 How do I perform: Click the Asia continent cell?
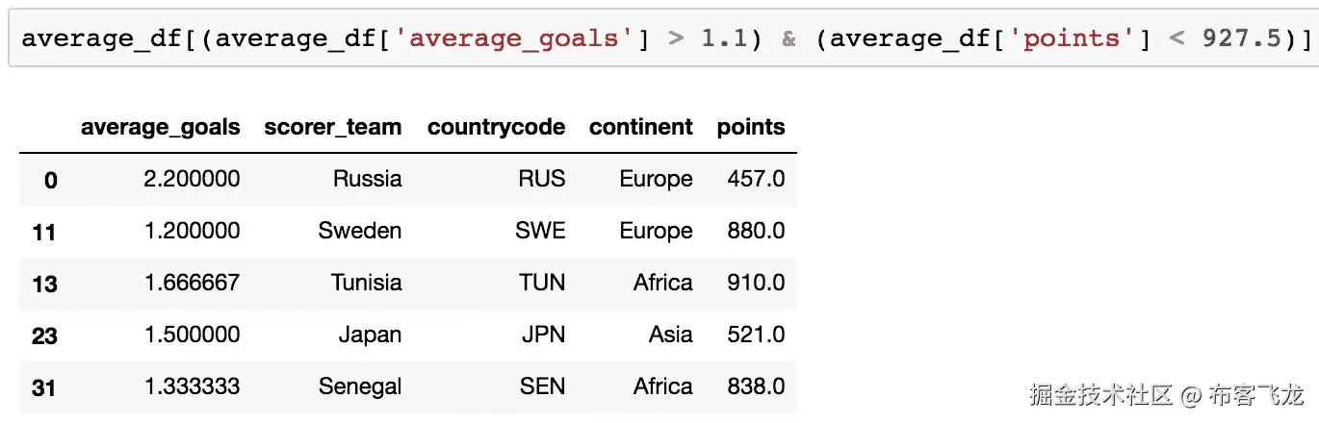point(670,335)
